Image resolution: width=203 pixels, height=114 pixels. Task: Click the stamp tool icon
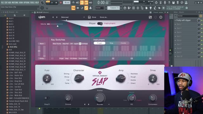[90, 8]
